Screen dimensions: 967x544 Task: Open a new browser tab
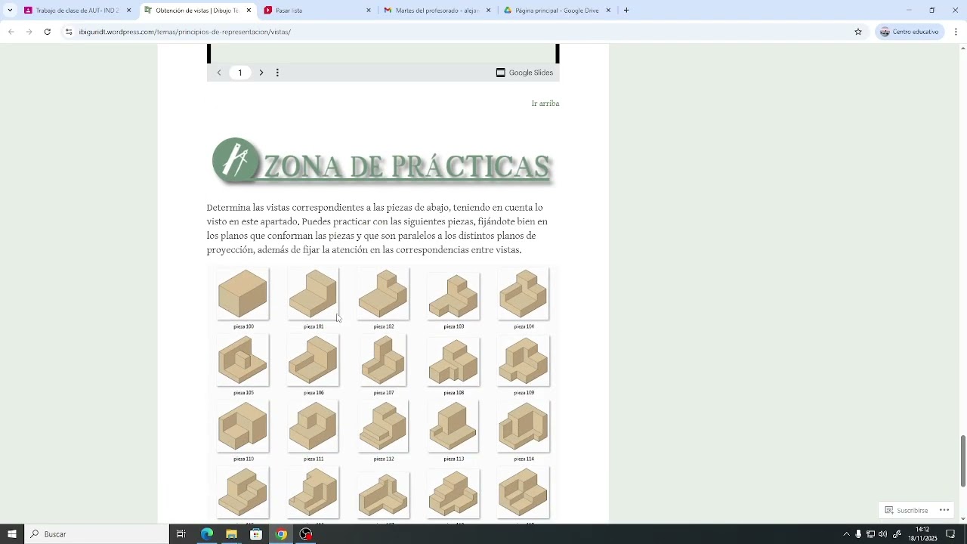[x=626, y=11]
